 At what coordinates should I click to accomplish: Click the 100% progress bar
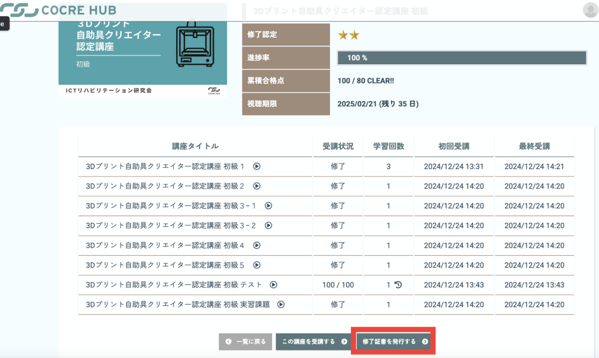coord(462,58)
